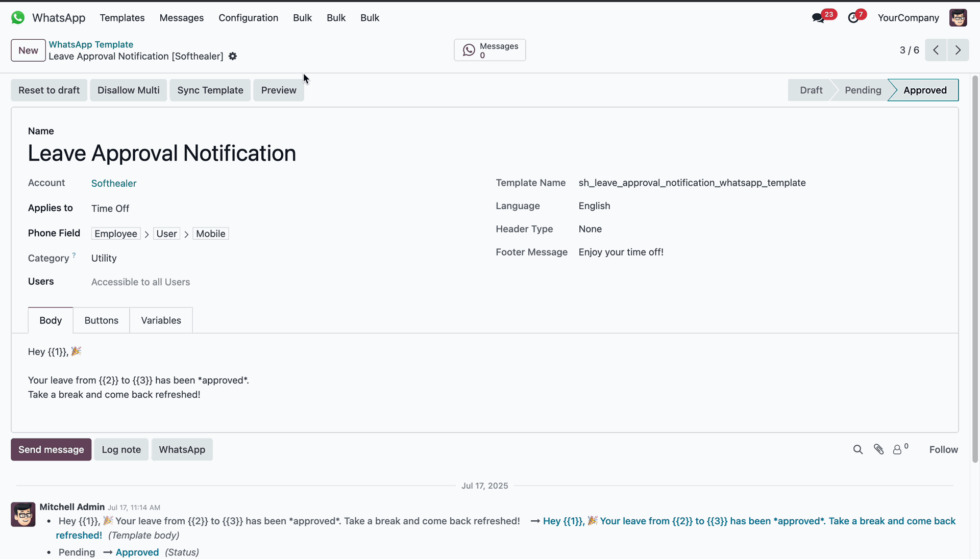Open the Configuration menu
The width and height of the screenshot is (980, 559).
pos(248,18)
